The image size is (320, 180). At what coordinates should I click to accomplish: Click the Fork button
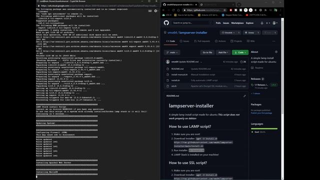click(267, 32)
